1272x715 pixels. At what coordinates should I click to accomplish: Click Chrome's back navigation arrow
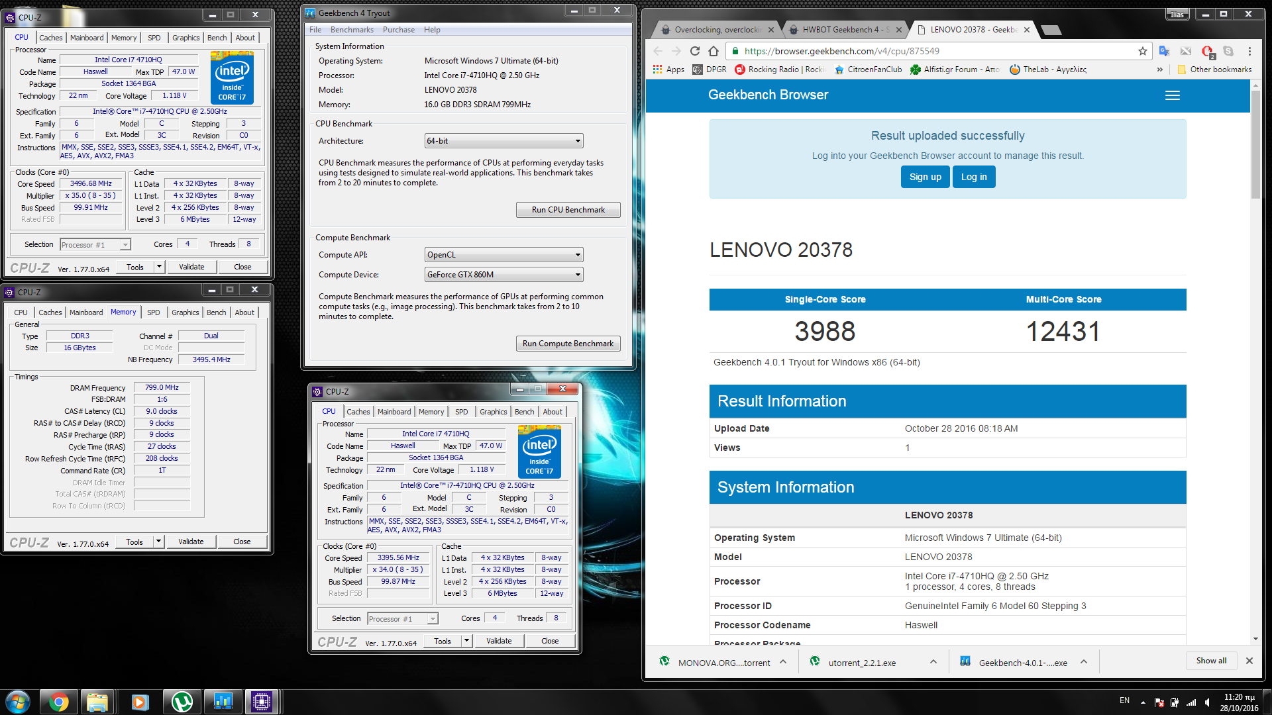coord(658,51)
